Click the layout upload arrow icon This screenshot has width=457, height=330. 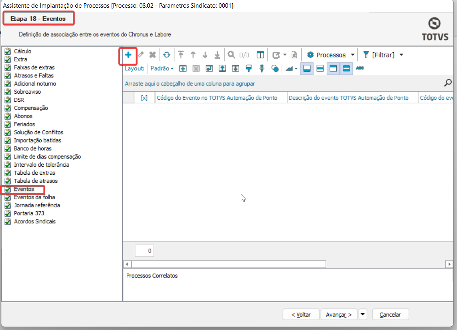[x=222, y=69]
